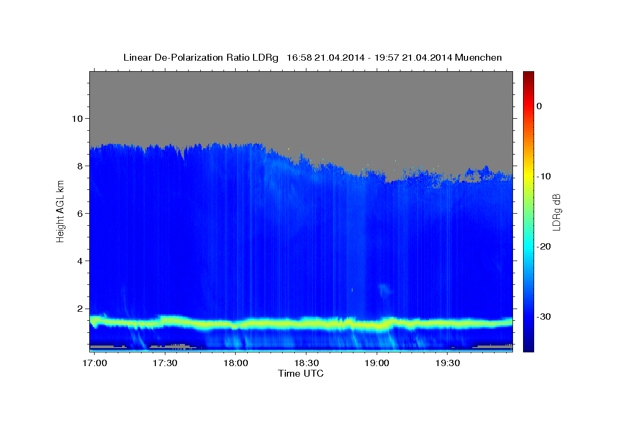The width and height of the screenshot is (634, 422).
Task: Click the gray no-data area above 10 km
Action: 301,95
